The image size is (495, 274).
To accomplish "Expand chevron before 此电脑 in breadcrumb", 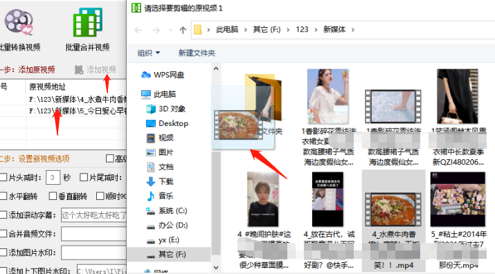I will click(208, 30).
